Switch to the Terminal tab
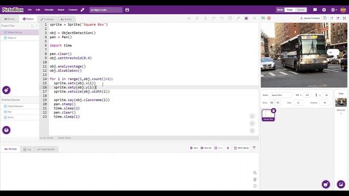This screenshot has height=196, width=349. pyautogui.click(x=10, y=149)
